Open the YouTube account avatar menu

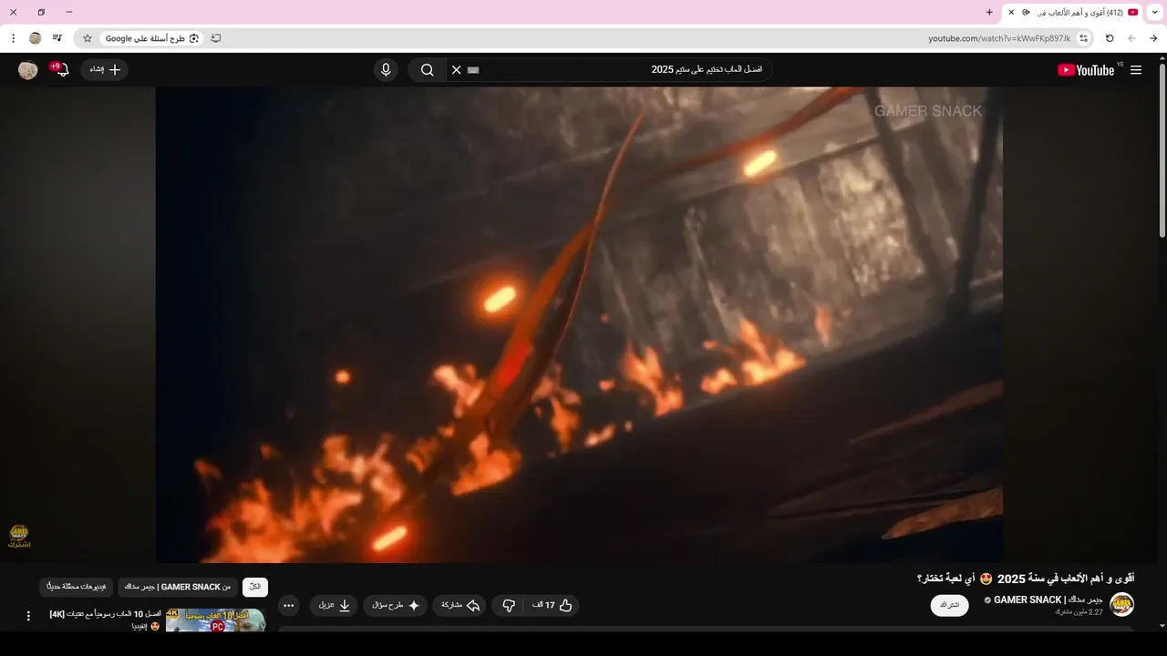point(28,70)
